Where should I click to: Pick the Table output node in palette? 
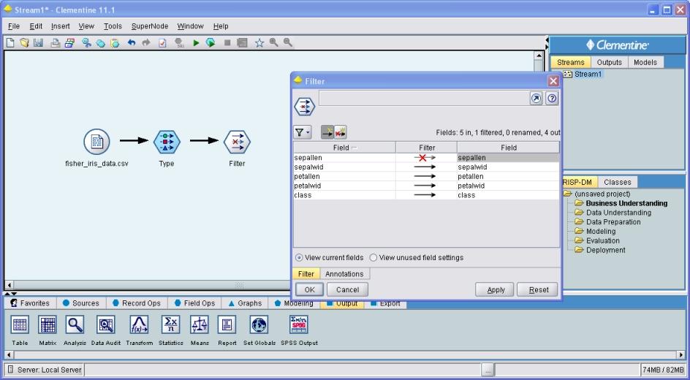(x=20, y=325)
